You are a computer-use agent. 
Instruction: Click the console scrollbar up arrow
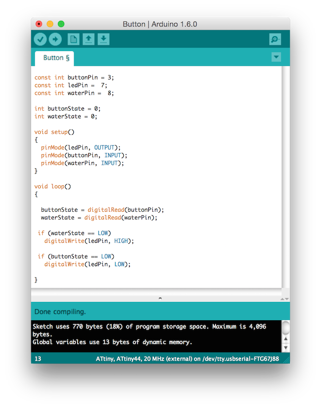click(x=286, y=339)
